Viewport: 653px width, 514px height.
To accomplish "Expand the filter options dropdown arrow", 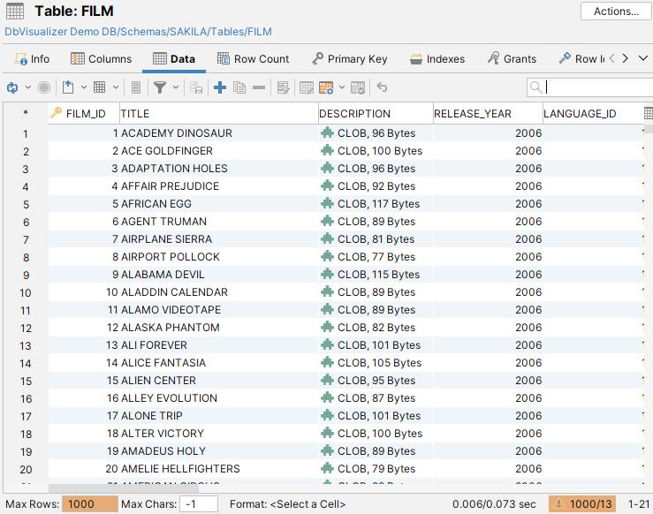I will tap(176, 87).
